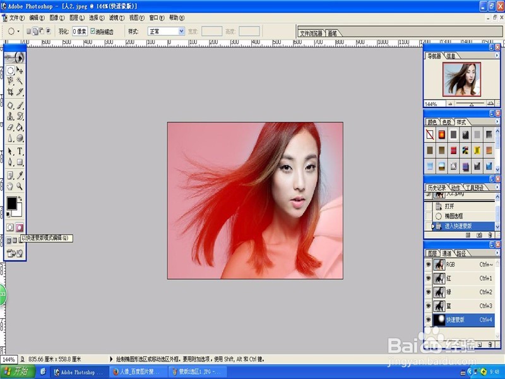Select the Clone Stamp tool
This screenshot has width=505, height=379.
(10, 116)
